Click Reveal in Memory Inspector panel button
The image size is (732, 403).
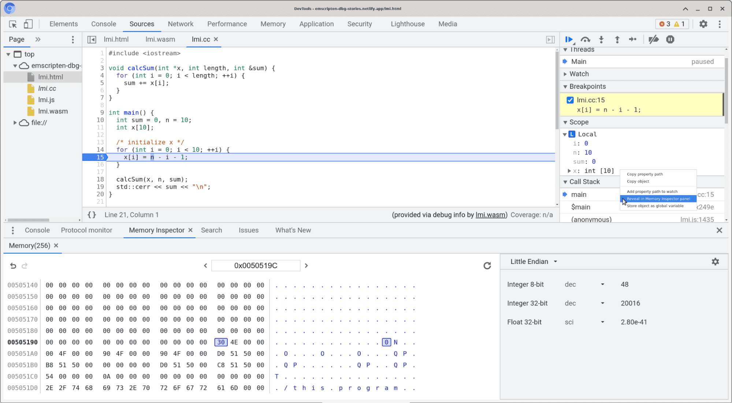tap(657, 198)
